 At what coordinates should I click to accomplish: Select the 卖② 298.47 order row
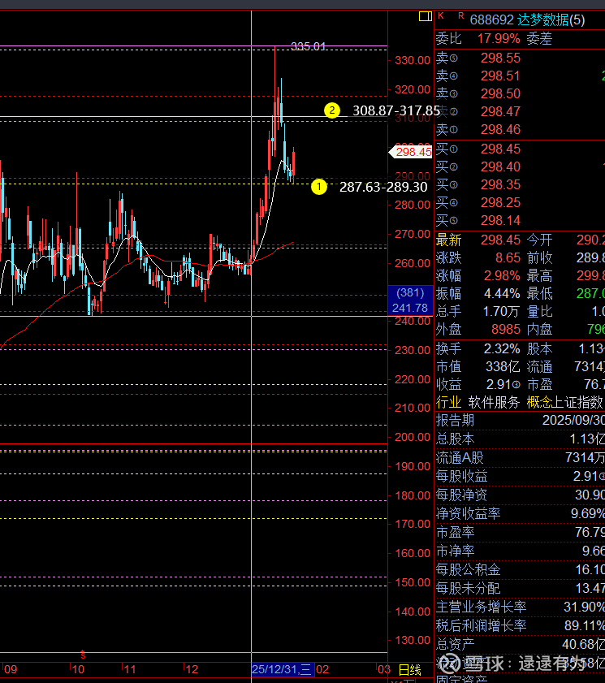[x=520, y=111]
